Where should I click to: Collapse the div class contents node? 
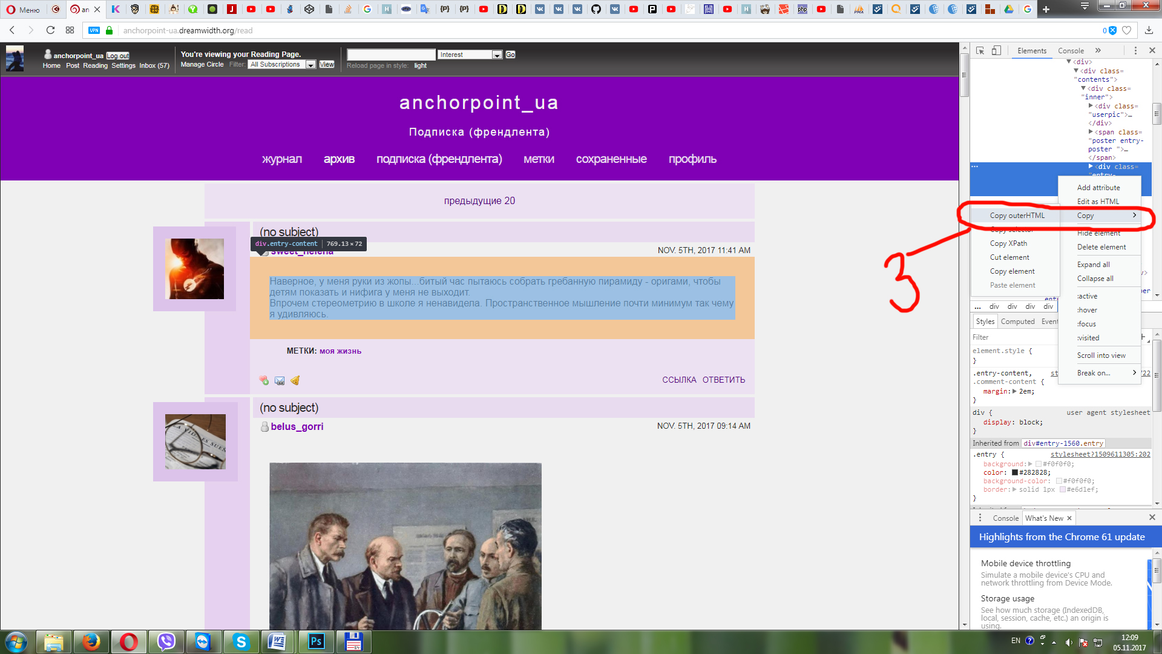click(1076, 71)
